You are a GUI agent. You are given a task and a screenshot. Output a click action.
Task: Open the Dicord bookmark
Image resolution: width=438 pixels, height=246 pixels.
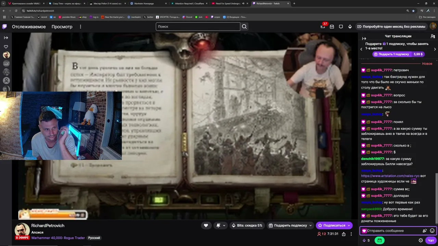pos(187,17)
